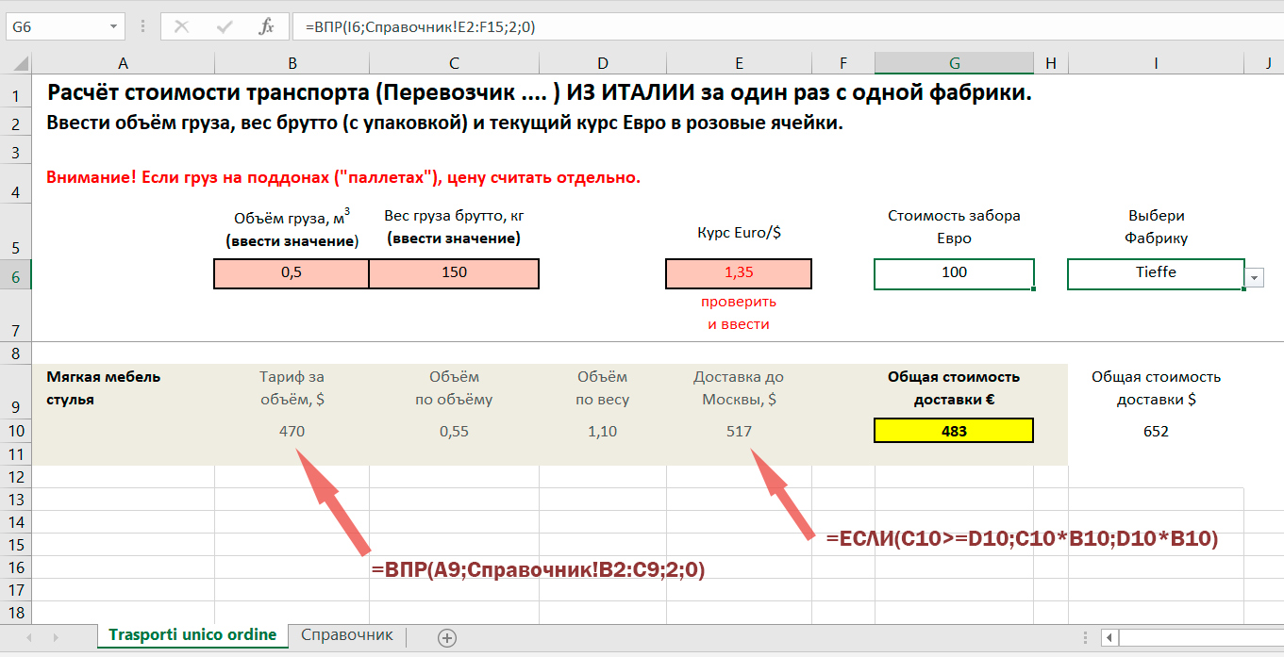Click the pink cargo volume cell 0,5

[292, 273]
